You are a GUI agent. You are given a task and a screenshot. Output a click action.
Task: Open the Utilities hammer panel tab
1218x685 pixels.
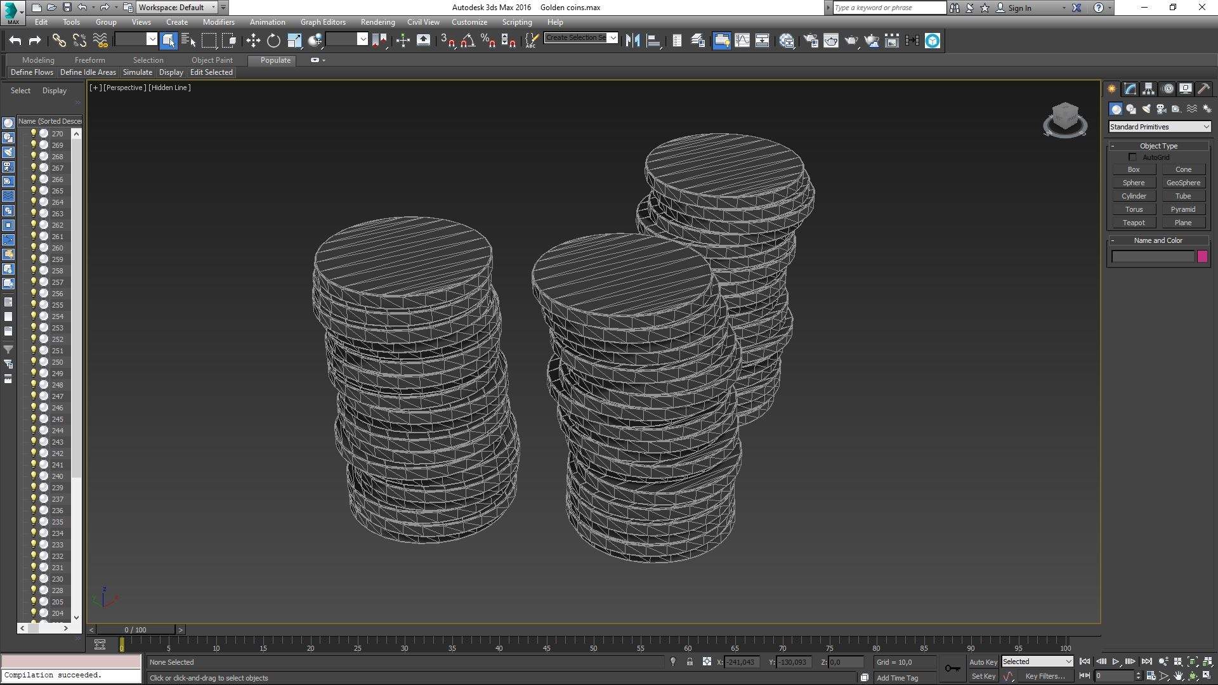(x=1204, y=89)
